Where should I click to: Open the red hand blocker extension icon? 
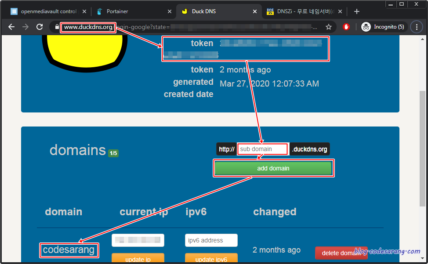(346, 27)
